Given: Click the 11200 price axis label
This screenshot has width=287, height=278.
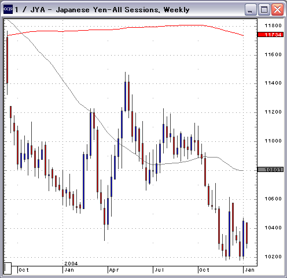Looking at the screenshot, I should 273,112.
